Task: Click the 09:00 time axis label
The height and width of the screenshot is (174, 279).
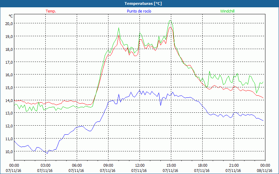Action: [x=108, y=165]
